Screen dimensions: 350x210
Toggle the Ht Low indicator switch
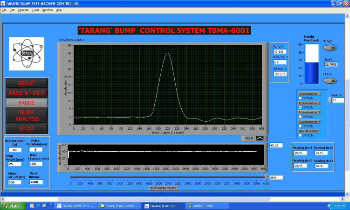tap(329, 81)
